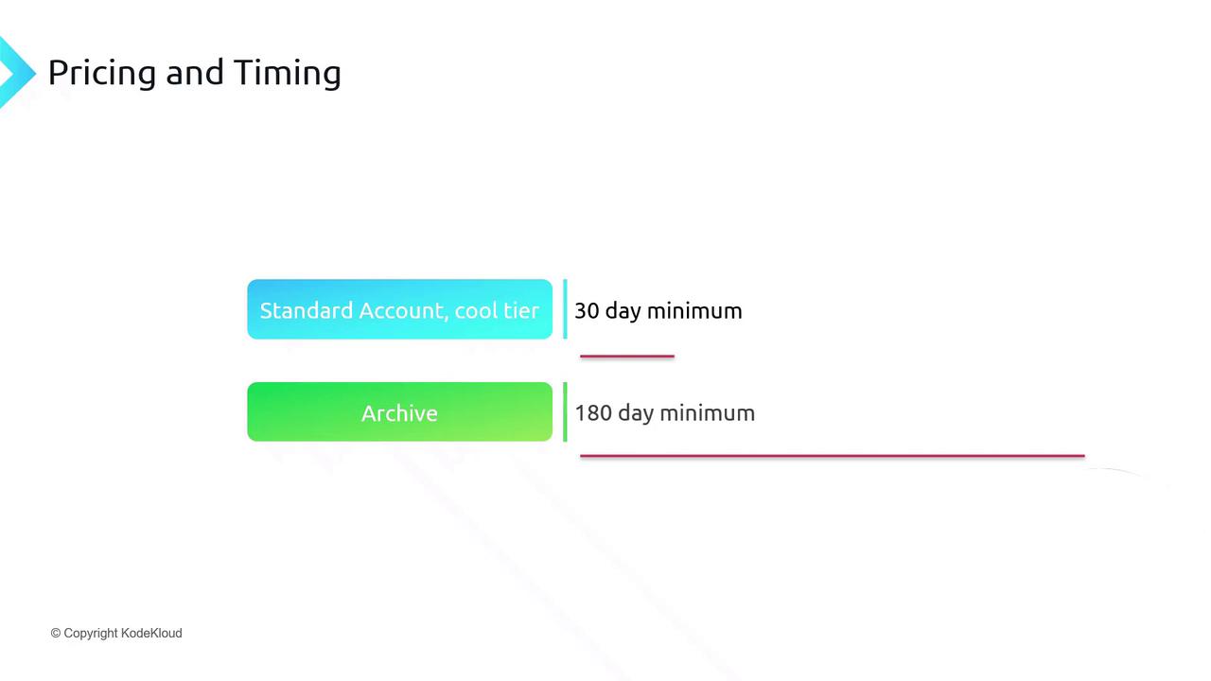Click the long red underline below 180 day minimum
Screen dimensions: 1211x681
tap(832, 456)
